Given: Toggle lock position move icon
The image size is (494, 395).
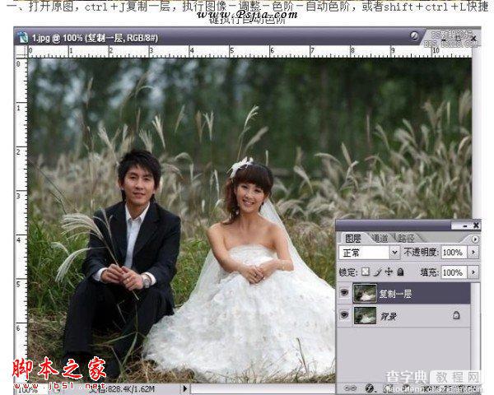Looking at the screenshot, I should (389, 272).
